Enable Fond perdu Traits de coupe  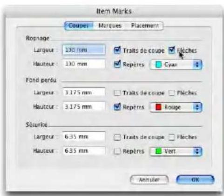[x=117, y=93]
